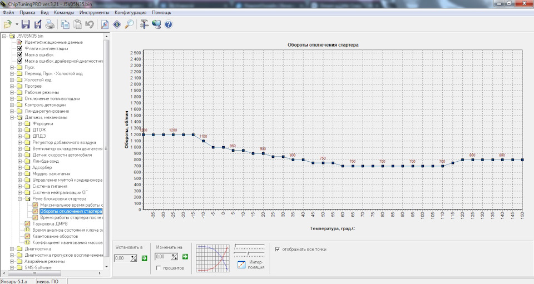Viewport: 534px width, 284px height.
Task: Expand the 'Прогрев' folder
Action: (x=12, y=86)
